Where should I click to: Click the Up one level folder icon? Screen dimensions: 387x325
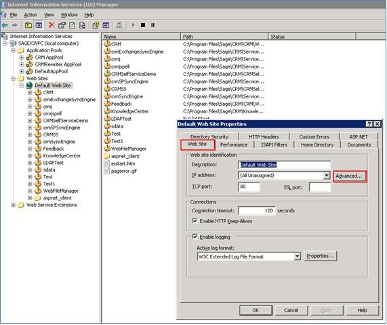[x=28, y=25]
